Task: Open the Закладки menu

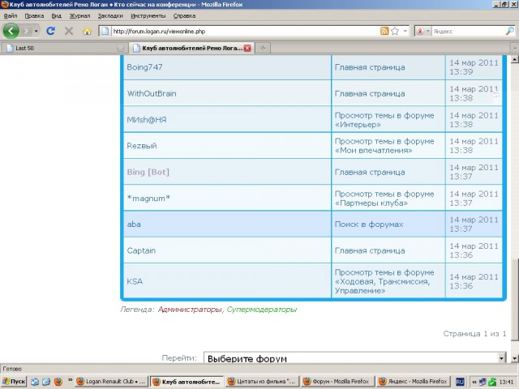Action: pos(110,16)
